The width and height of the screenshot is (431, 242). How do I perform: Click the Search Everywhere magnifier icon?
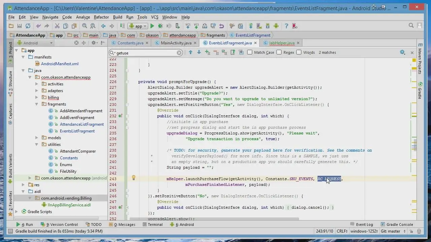[x=411, y=26]
